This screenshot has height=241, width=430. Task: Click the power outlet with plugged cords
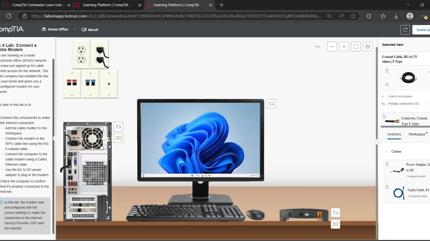click(x=100, y=55)
